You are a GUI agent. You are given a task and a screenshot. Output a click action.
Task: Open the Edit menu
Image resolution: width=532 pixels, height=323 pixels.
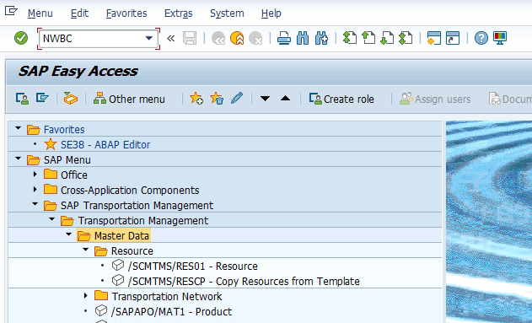pos(79,13)
